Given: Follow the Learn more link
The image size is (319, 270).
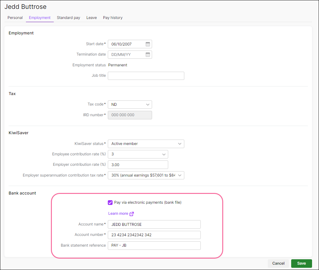Looking at the screenshot, I should pyautogui.click(x=118, y=213).
